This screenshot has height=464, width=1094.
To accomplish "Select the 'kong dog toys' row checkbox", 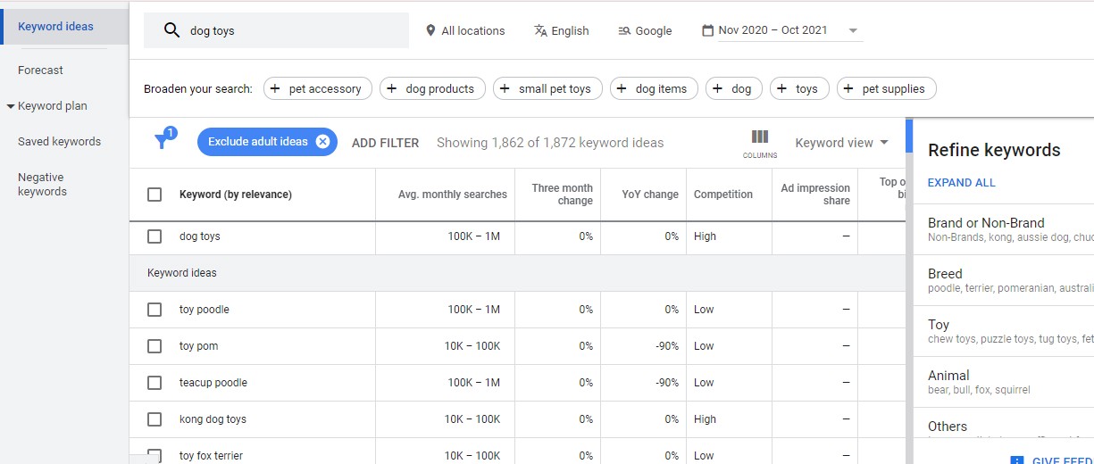I will coord(154,419).
